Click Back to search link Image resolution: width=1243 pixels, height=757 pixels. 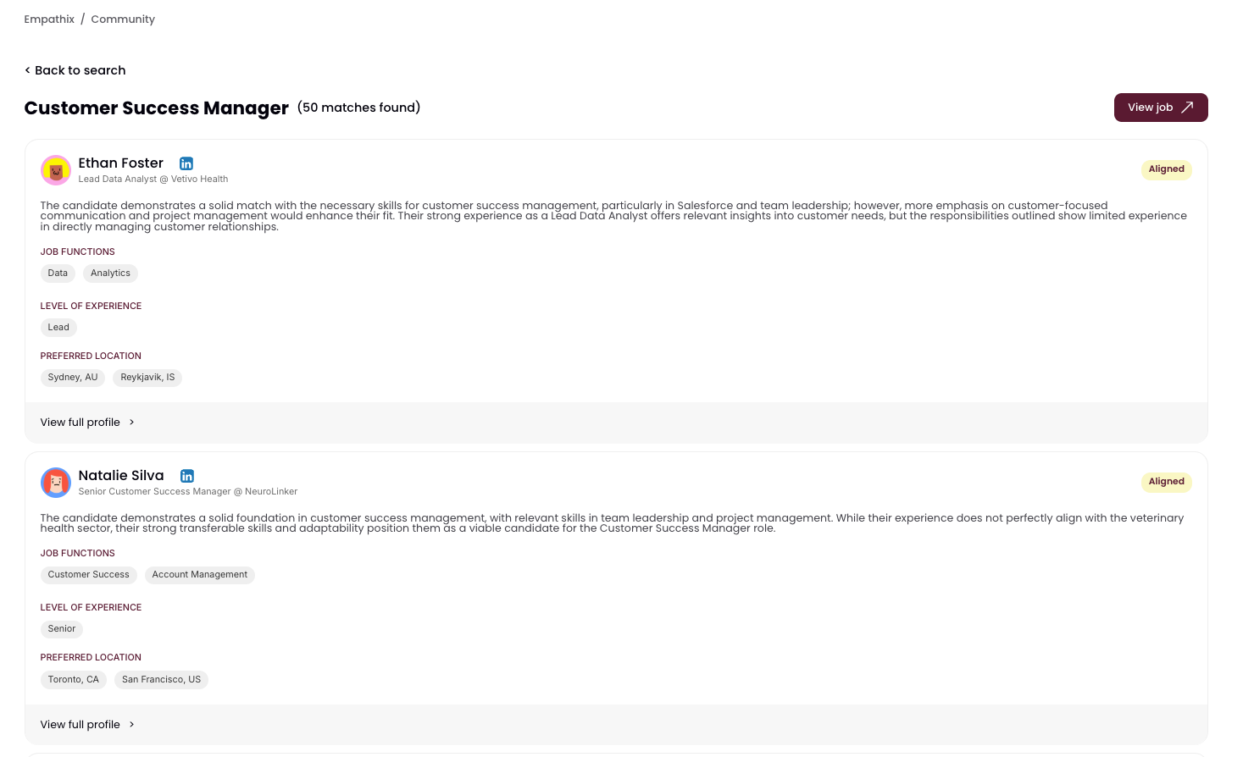click(75, 70)
